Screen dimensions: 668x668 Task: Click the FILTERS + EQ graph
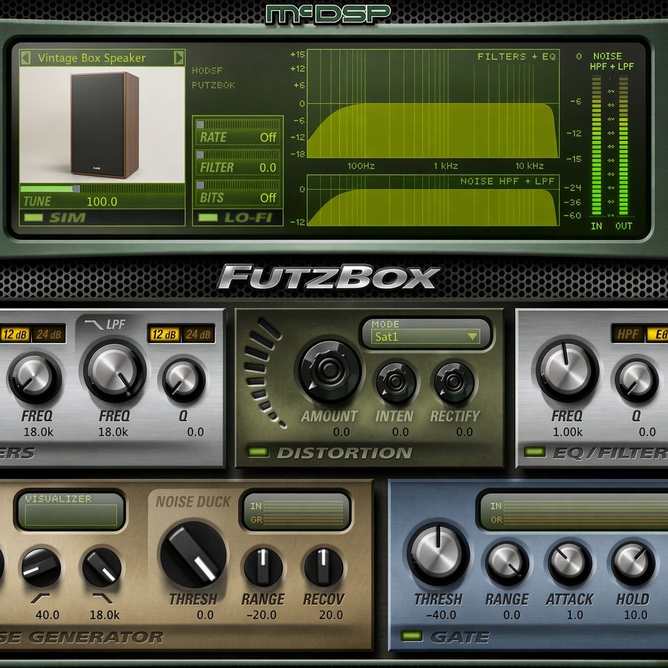point(433,104)
